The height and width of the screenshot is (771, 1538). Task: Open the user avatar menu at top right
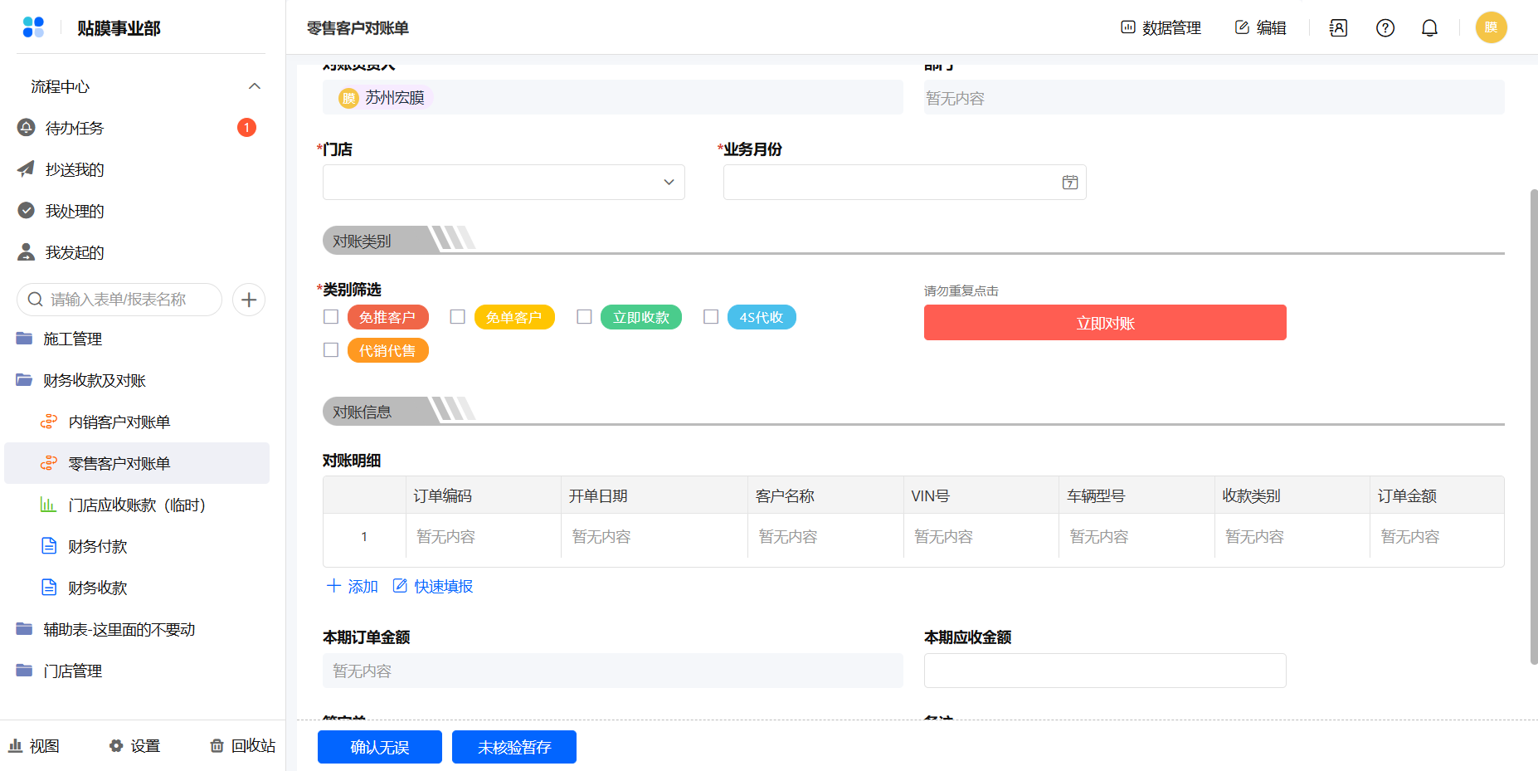pos(1491,27)
